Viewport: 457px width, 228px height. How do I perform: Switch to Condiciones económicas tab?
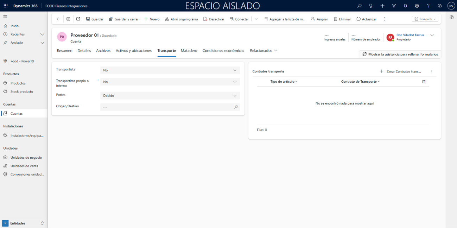[223, 51]
